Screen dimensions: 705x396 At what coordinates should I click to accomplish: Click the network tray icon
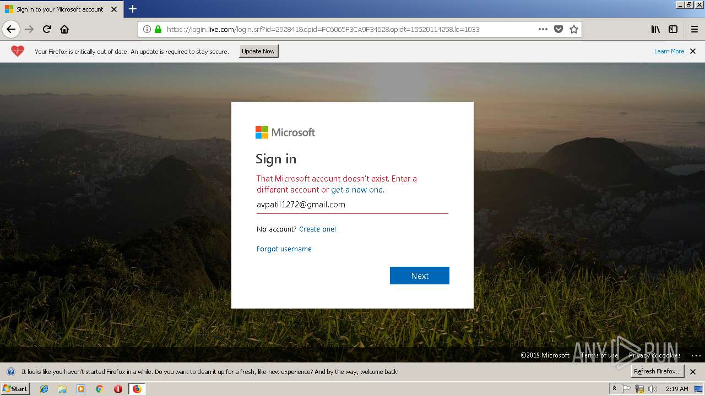(x=639, y=389)
